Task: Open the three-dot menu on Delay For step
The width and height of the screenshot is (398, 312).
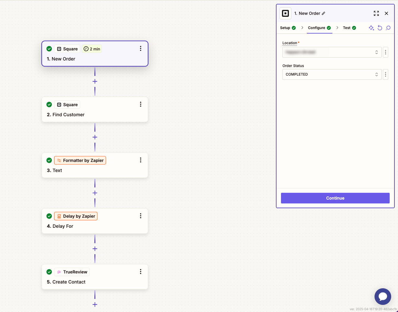Action: [x=140, y=216]
